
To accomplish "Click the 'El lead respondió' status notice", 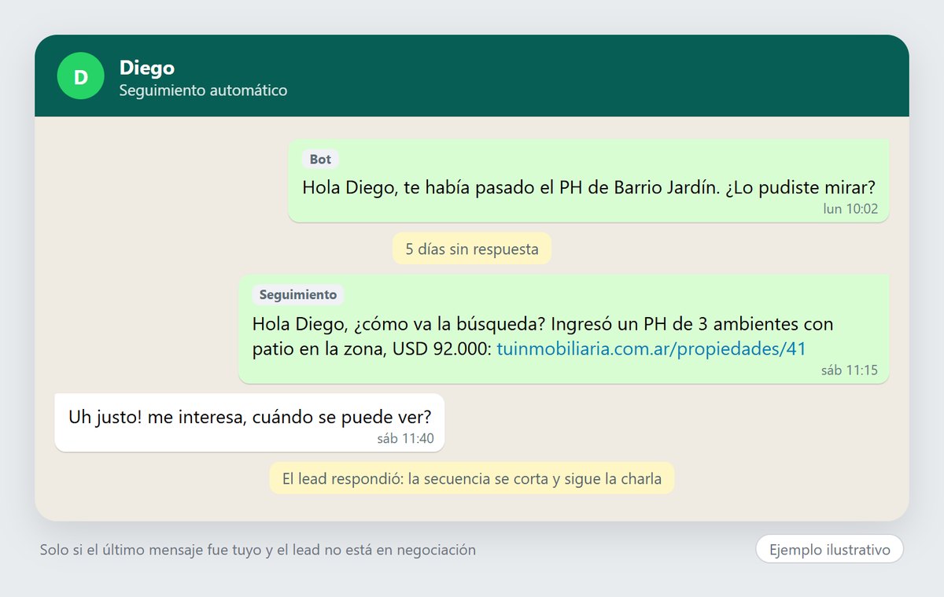I will [472, 478].
